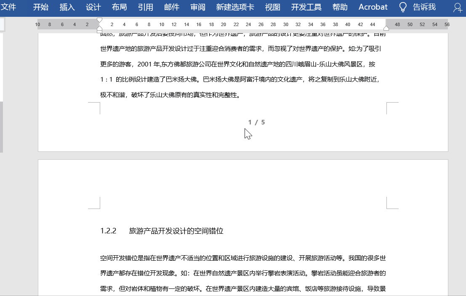Click the 告诉我 search box
The image size is (466, 296).
tap(424, 7)
